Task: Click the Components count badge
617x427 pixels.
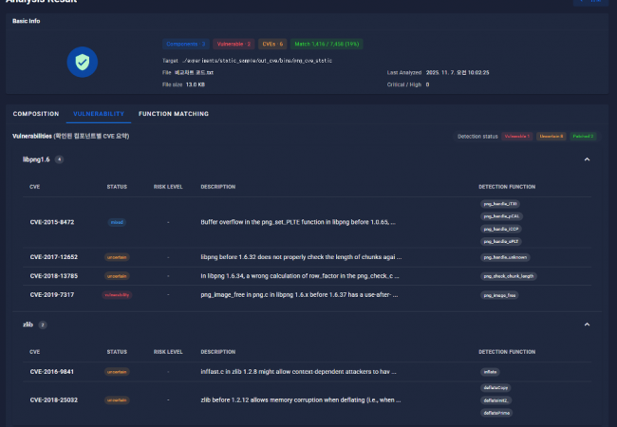Action: (186, 44)
